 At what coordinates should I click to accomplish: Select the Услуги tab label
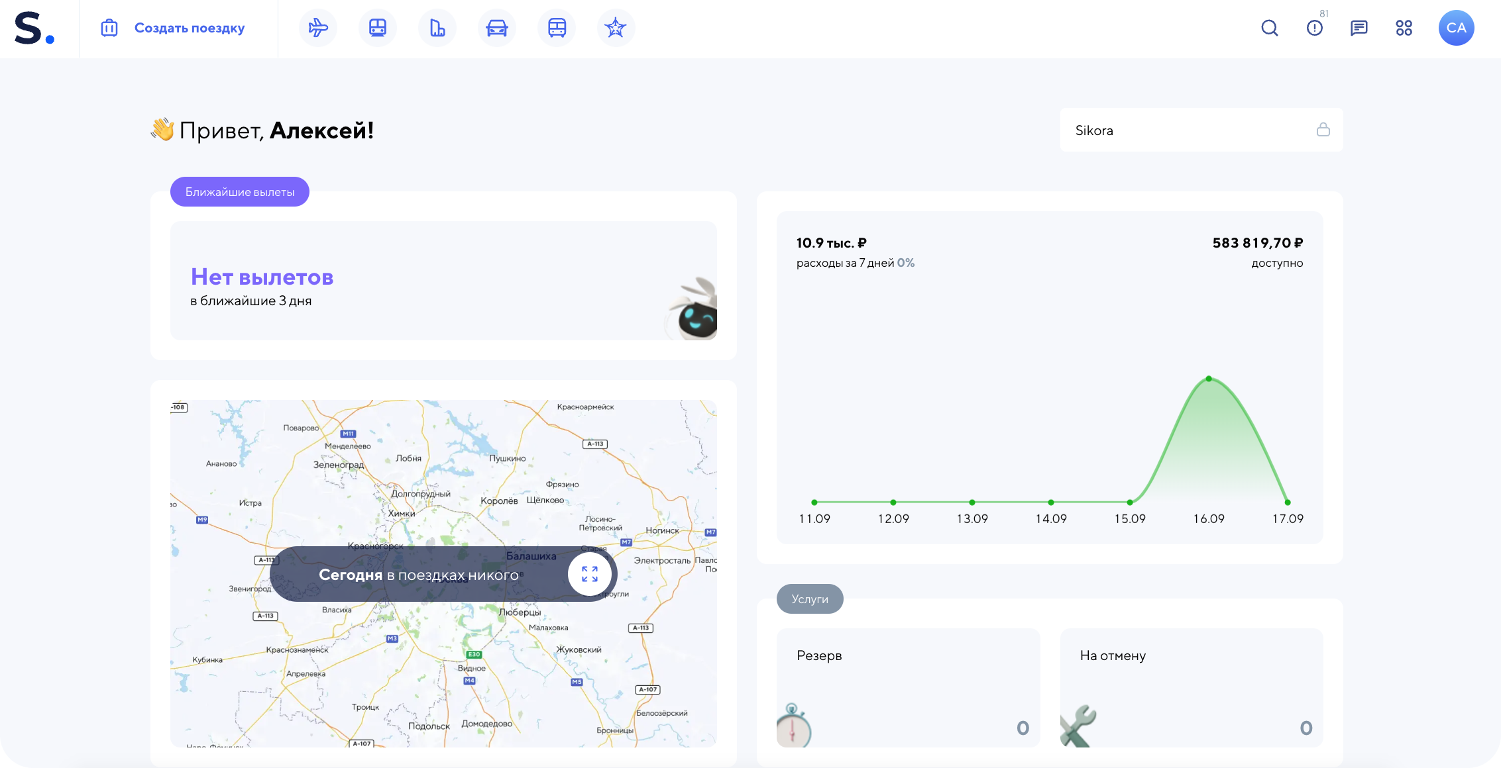(x=809, y=599)
